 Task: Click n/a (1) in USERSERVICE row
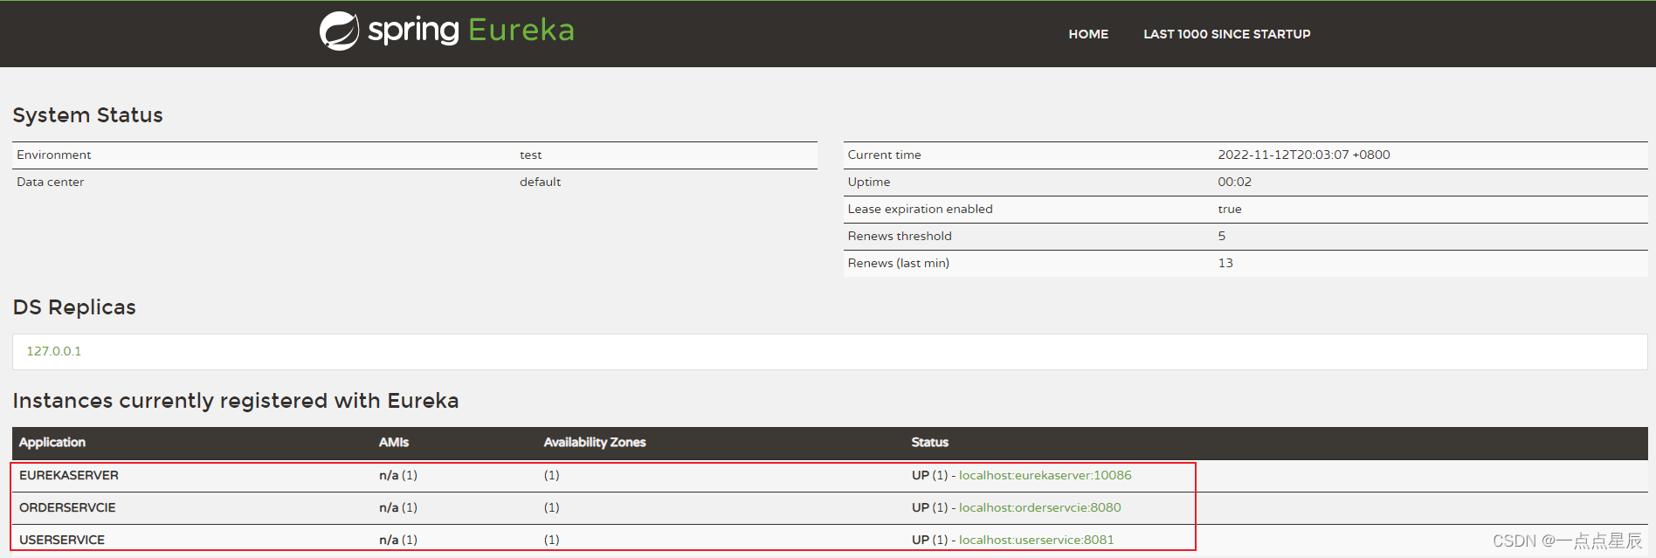398,540
